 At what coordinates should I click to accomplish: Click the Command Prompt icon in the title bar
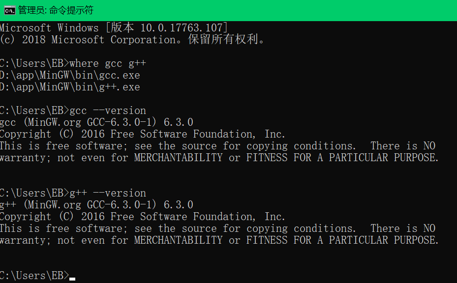tap(8, 10)
